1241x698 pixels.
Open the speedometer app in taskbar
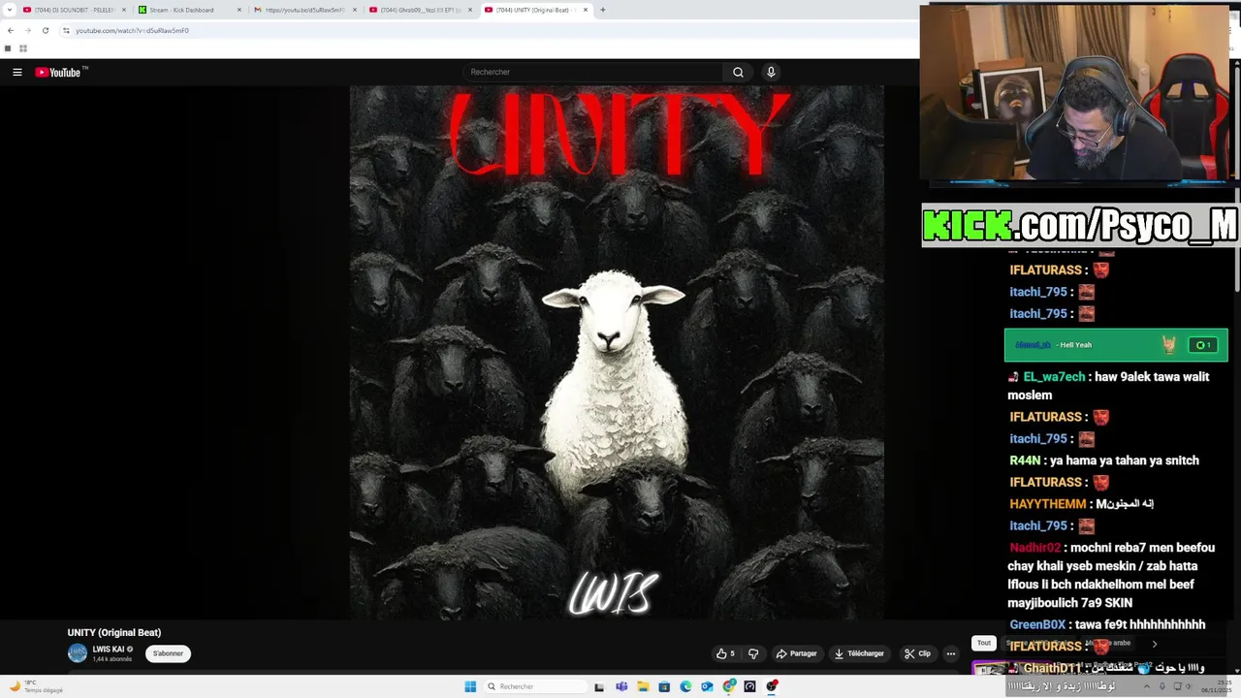tap(750, 686)
